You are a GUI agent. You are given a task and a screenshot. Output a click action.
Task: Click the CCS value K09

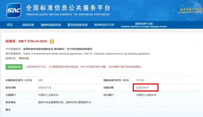[40, 80]
